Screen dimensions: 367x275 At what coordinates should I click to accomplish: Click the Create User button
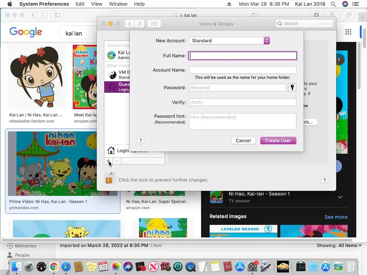coord(278,140)
